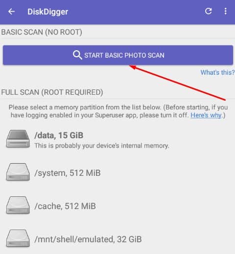Start basic photo scan
The width and height of the screenshot is (235, 254).
coord(118,55)
